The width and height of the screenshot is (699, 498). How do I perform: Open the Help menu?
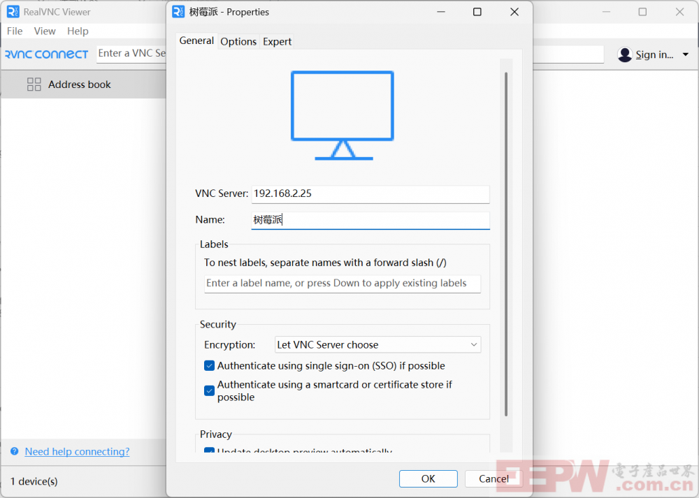click(78, 31)
